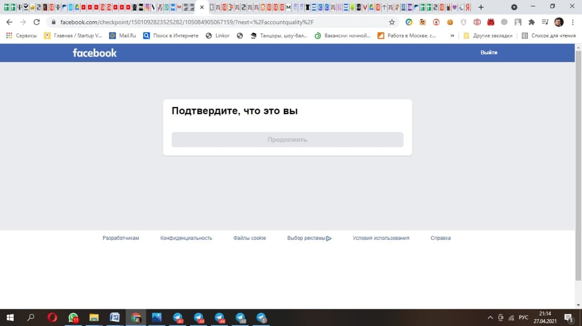This screenshot has width=582, height=326.
Task: Click the red eye extension icon
Action: tap(436, 22)
